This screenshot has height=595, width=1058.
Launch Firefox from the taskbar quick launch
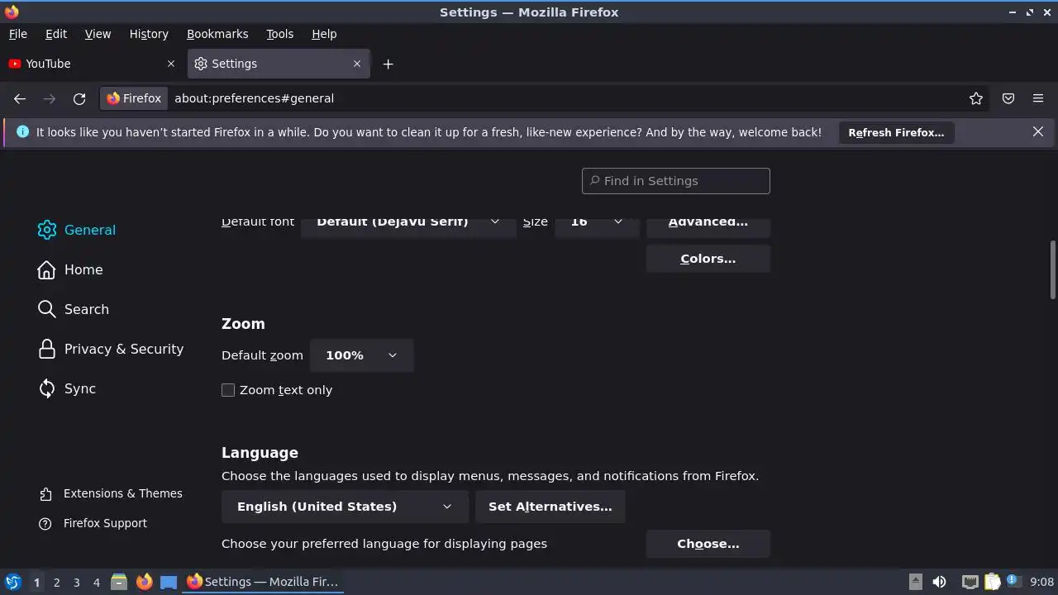[x=144, y=582]
